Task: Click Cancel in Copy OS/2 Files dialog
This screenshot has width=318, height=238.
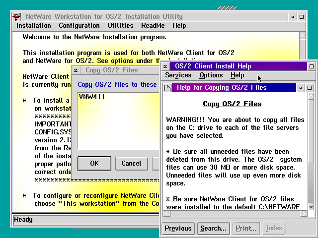Action: pyautogui.click(x=131, y=163)
